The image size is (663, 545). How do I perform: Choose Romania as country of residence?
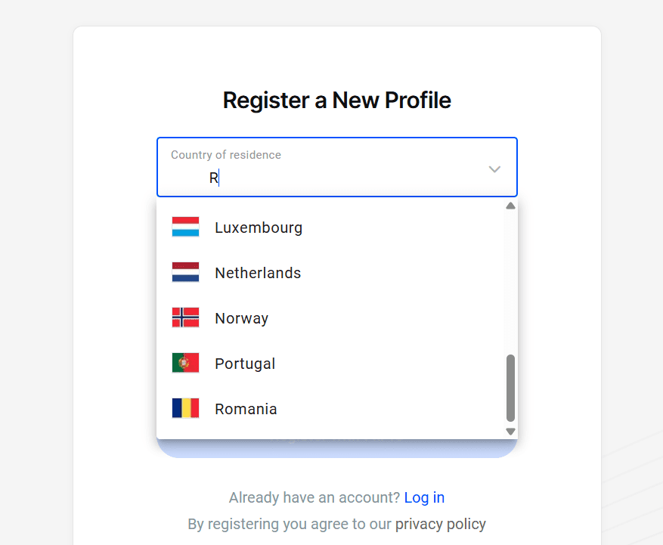point(246,409)
